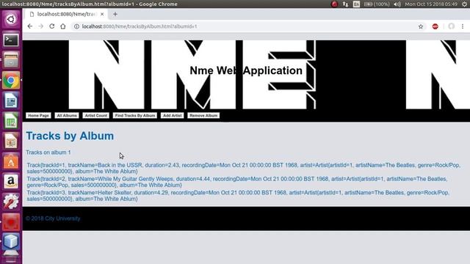The width and height of the screenshot is (470, 264).
Task: Open LibreOffice Impress from dock
Action: (11, 142)
